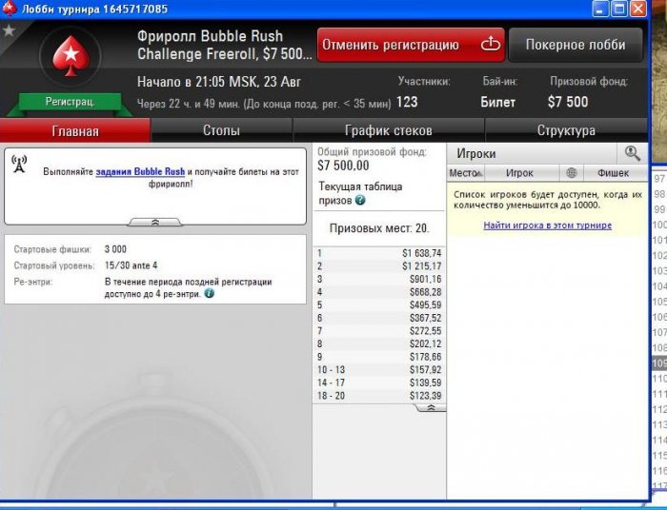The height and width of the screenshot is (510, 667).
Task: Open the задания Bubble Rush link
Action: pyautogui.click(x=140, y=171)
